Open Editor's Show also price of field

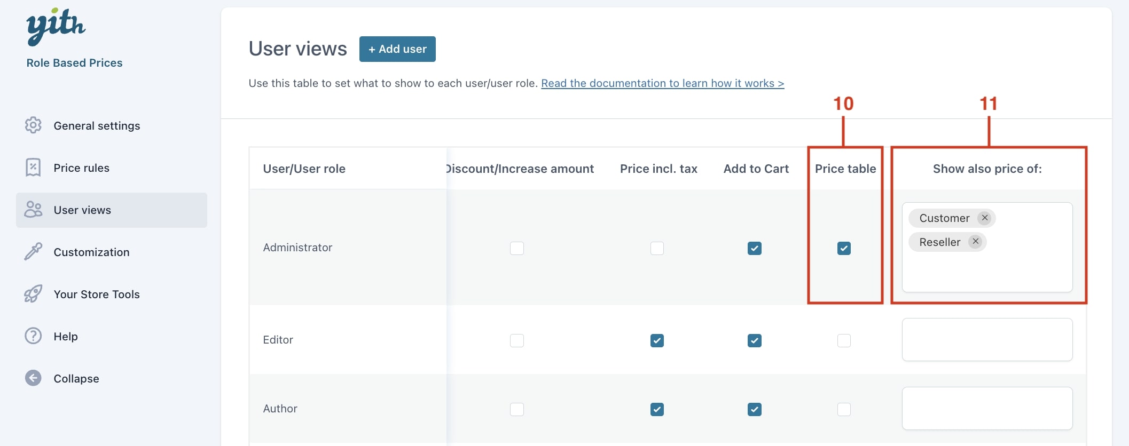point(987,339)
